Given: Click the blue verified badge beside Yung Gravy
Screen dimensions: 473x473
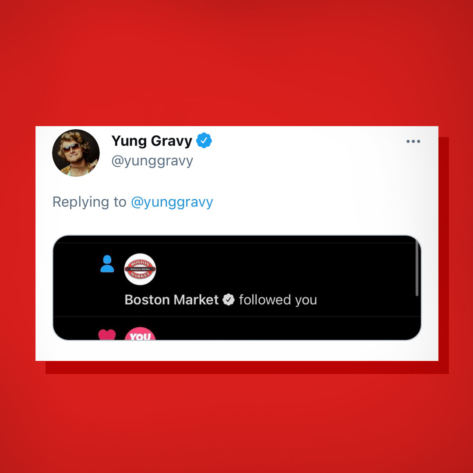Looking at the screenshot, I should [204, 140].
